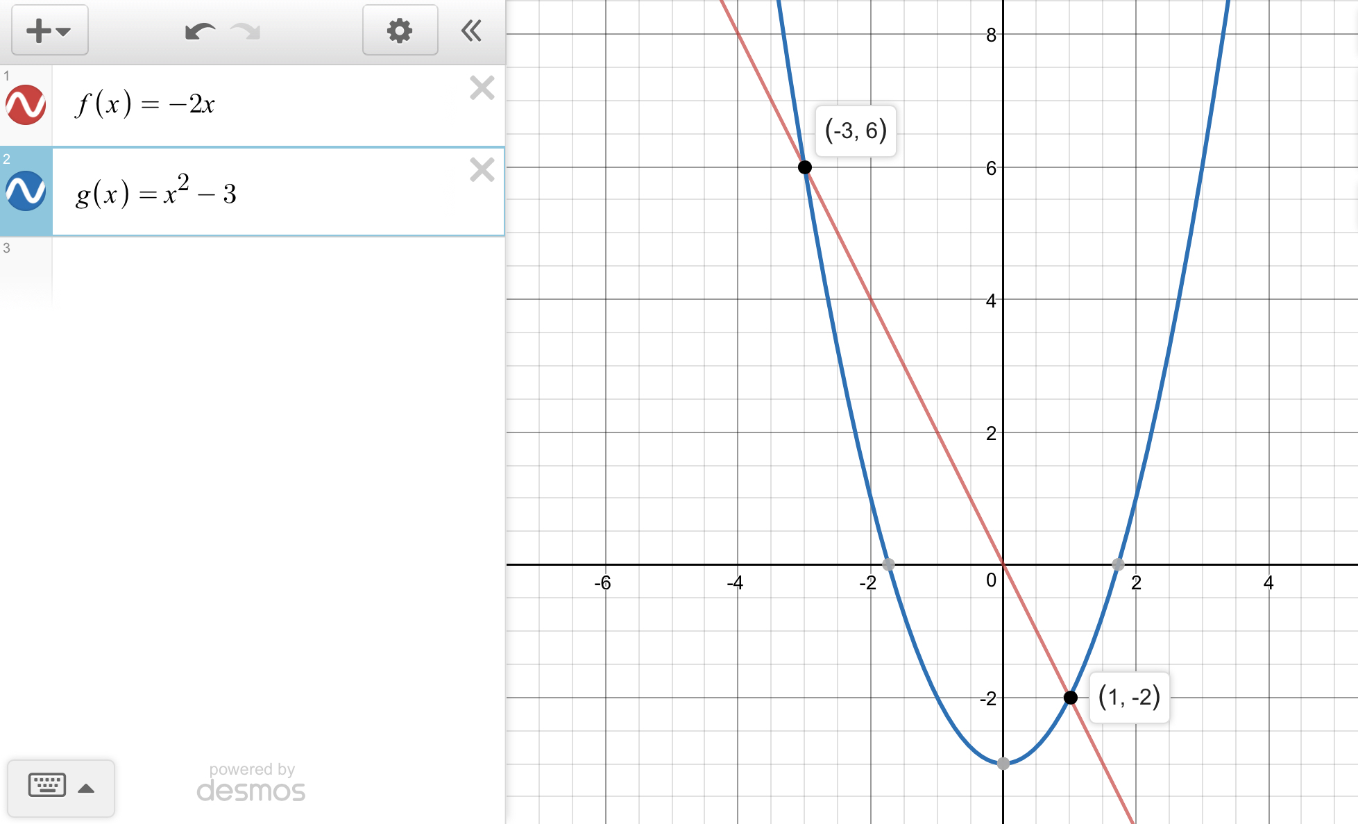
Task: Toggle visibility of g(x) blue curve icon
Action: pyautogui.click(x=26, y=191)
